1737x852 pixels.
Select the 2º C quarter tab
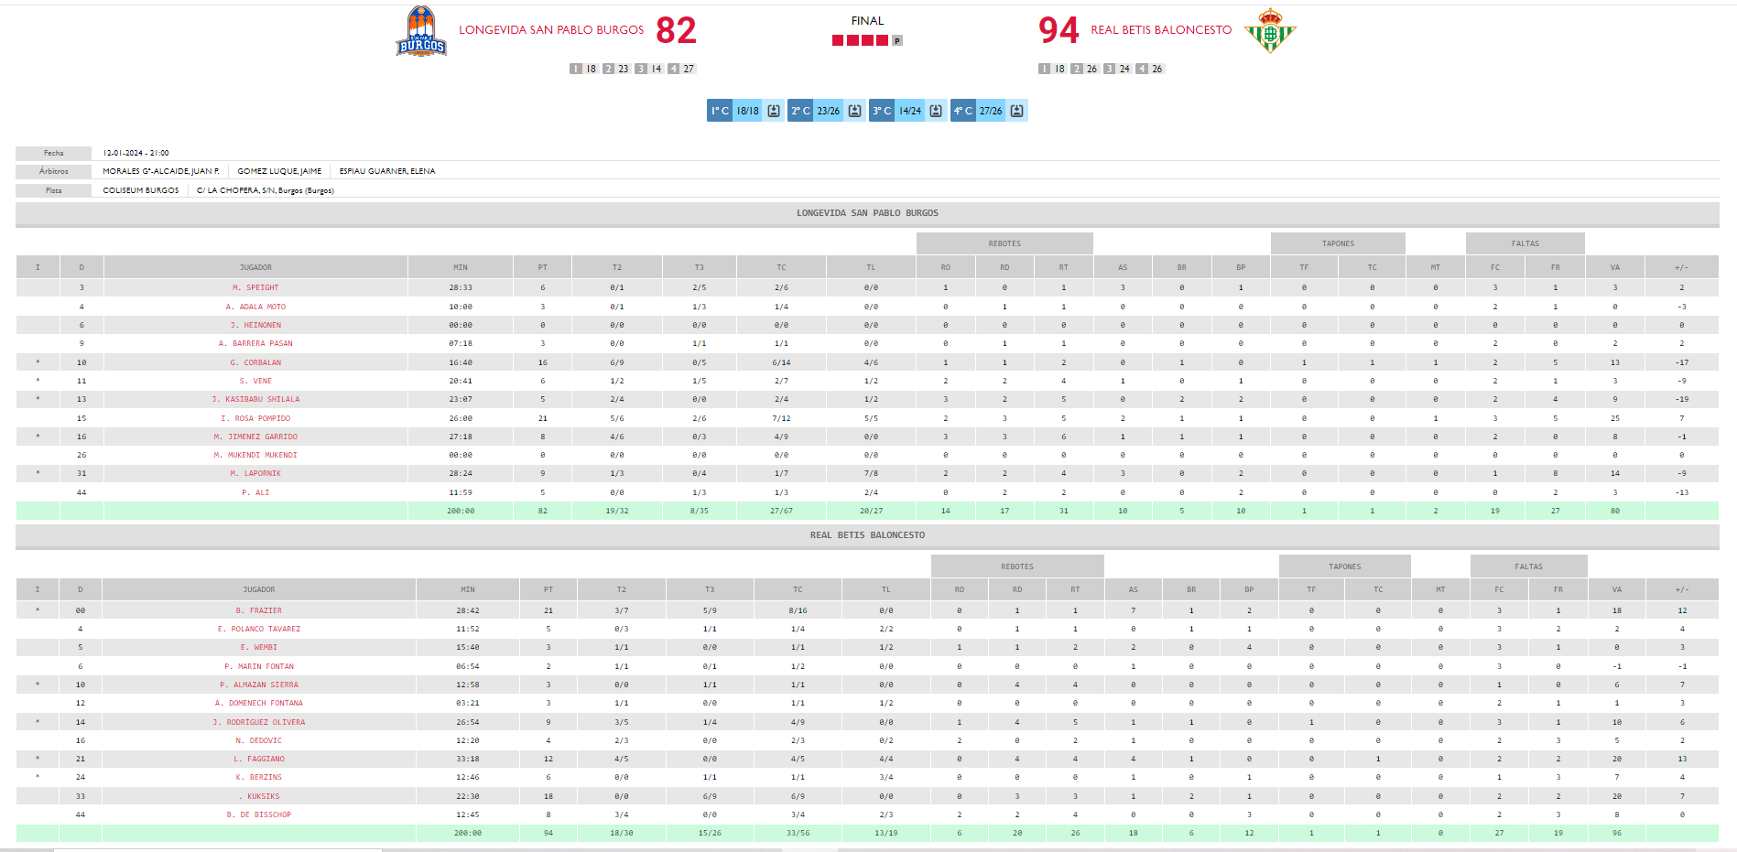(800, 111)
